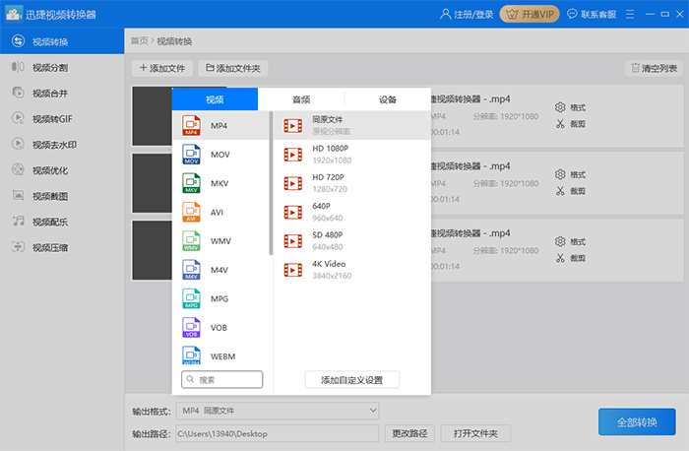The width and height of the screenshot is (689, 451).
Task: Open 视频分割 in the sidebar
Action: [x=62, y=67]
